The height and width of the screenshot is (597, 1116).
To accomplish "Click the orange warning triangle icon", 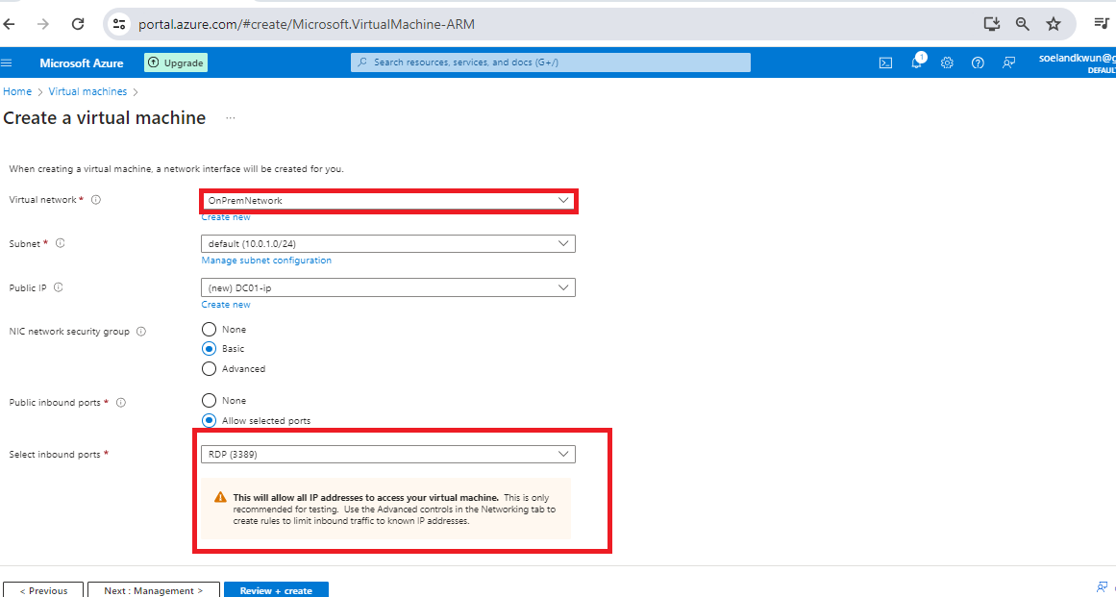I will pos(221,497).
